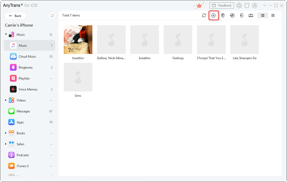Viewport: 287px width, 182px height.
Task: Expand the Videos category
Action: pyautogui.click(x=6, y=100)
